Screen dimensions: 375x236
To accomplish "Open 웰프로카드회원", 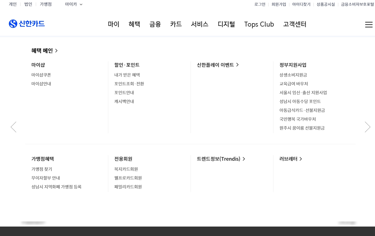I will [128, 178].
